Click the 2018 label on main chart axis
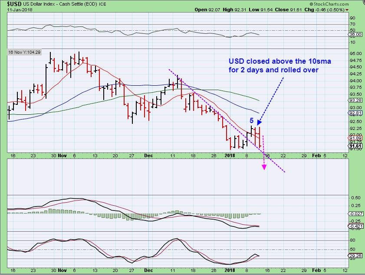This screenshot has height=275, width=365. [230, 155]
